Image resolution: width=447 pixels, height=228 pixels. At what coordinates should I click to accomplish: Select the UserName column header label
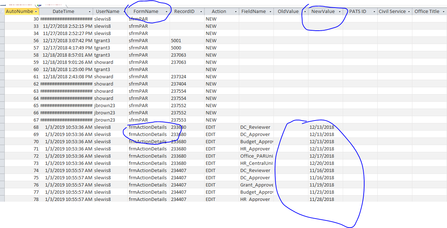108,12
